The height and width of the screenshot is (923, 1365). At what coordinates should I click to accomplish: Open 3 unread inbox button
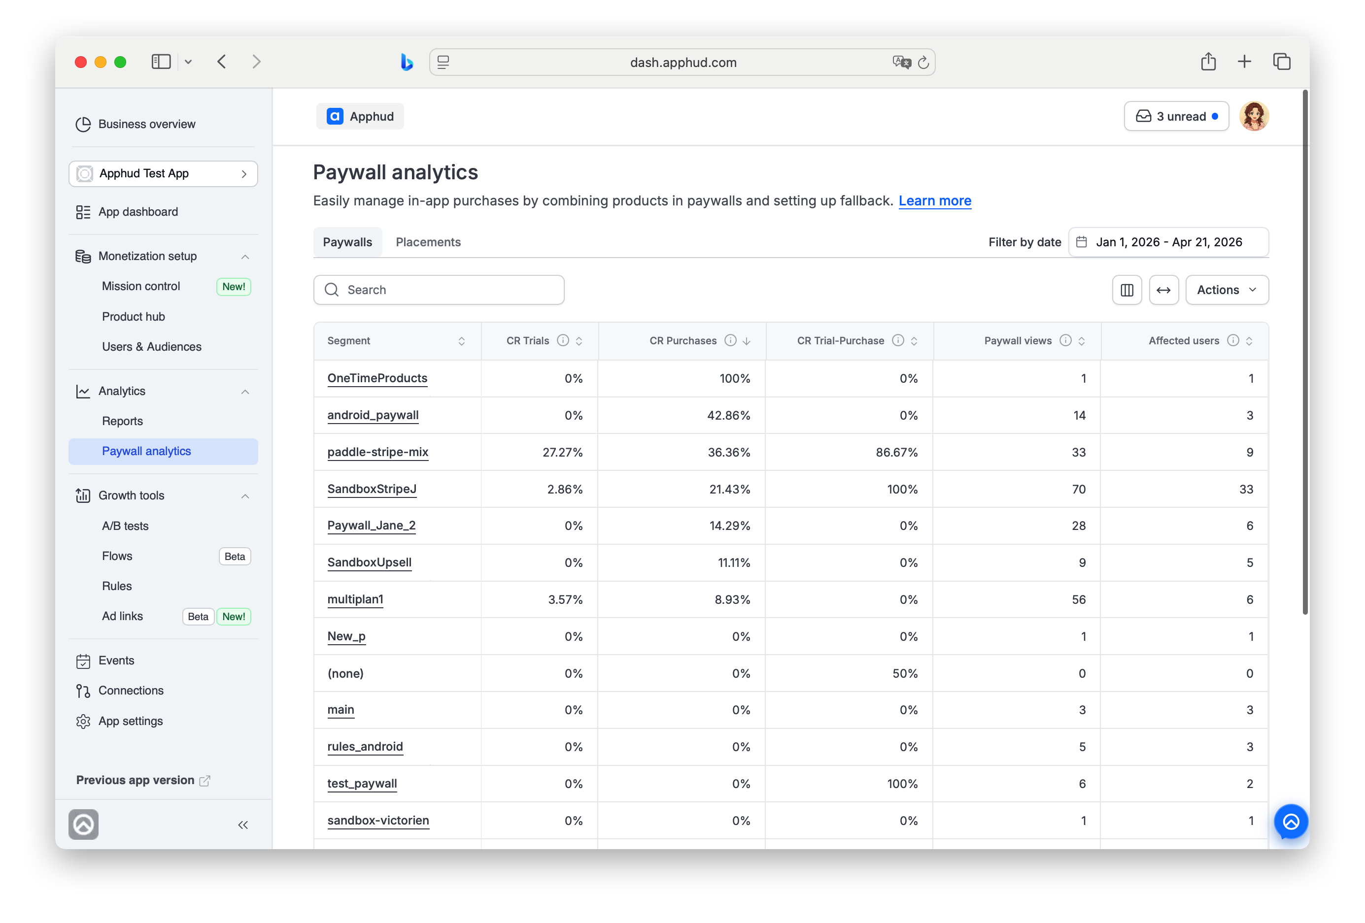point(1176,116)
